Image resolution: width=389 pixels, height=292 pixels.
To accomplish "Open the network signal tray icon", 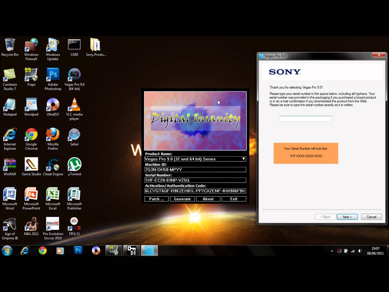I will pyautogui.click(x=353, y=251).
